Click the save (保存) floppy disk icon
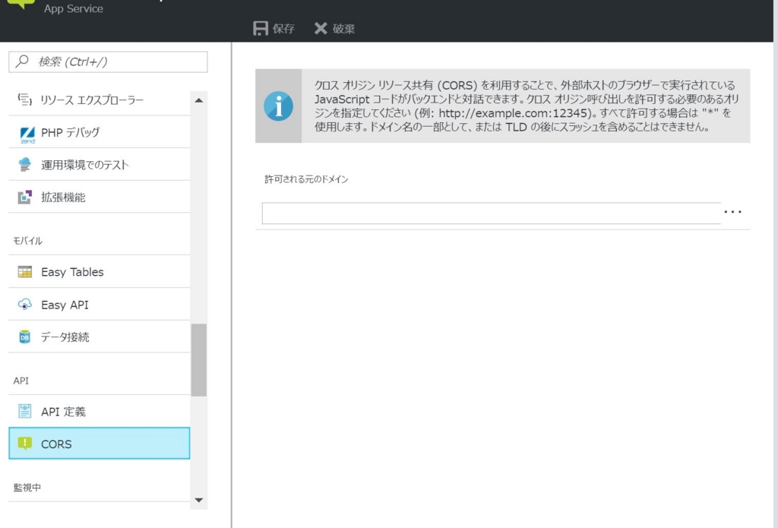The height and width of the screenshot is (528, 778). point(261,28)
